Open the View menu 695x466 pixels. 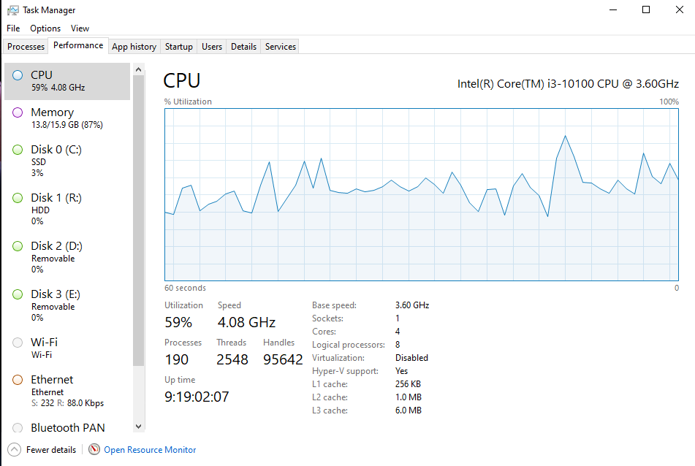click(80, 28)
